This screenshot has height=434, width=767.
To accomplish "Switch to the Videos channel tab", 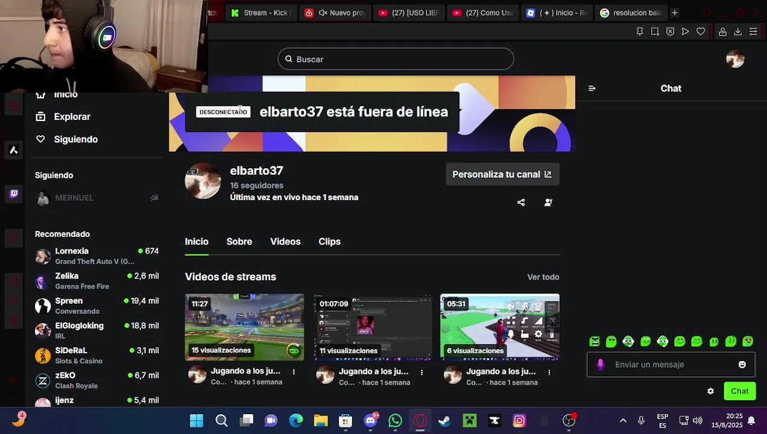I will tap(285, 242).
